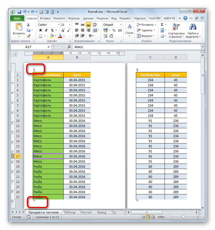Screen dimensions: 215x230
Task: Merge and center cells
Action: click(x=95, y=30)
